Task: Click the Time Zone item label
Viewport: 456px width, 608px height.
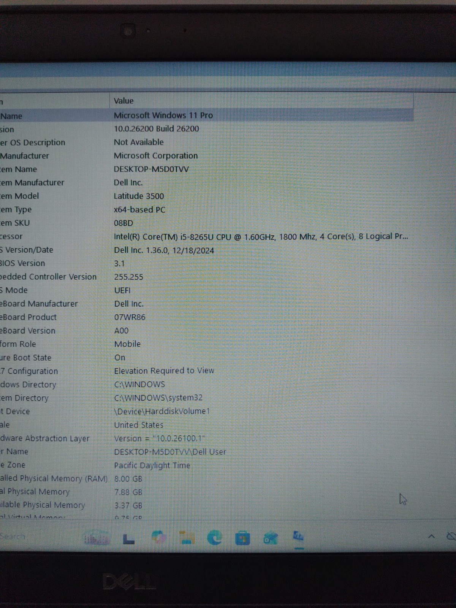Action: pyautogui.click(x=13, y=465)
